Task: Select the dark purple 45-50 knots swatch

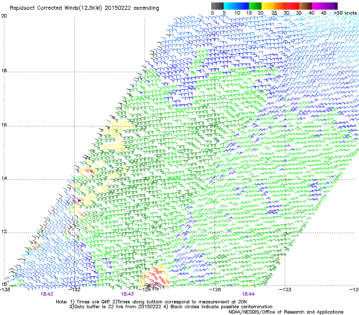Action: click(331, 6)
